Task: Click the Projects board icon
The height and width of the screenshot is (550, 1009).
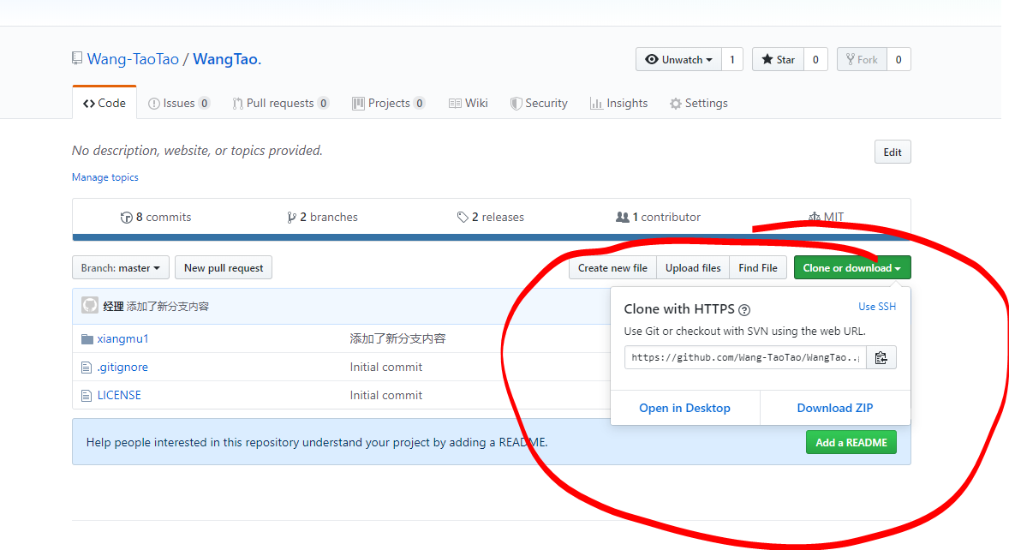Action: pyautogui.click(x=358, y=104)
